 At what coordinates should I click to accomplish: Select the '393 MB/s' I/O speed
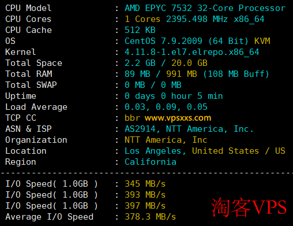[145, 195]
